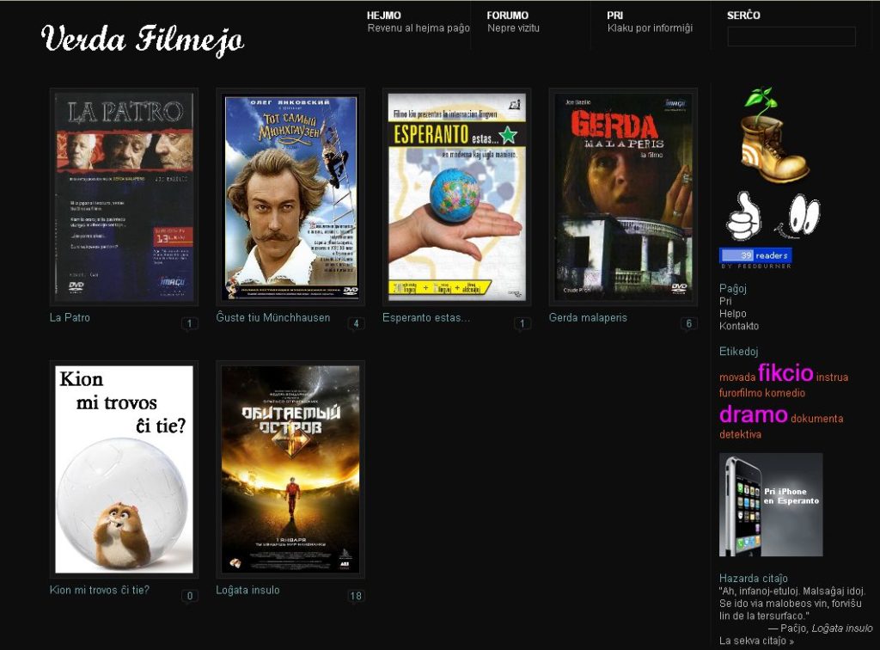
Task: Click the thumbs-up icon in sidebar
Action: click(x=743, y=216)
